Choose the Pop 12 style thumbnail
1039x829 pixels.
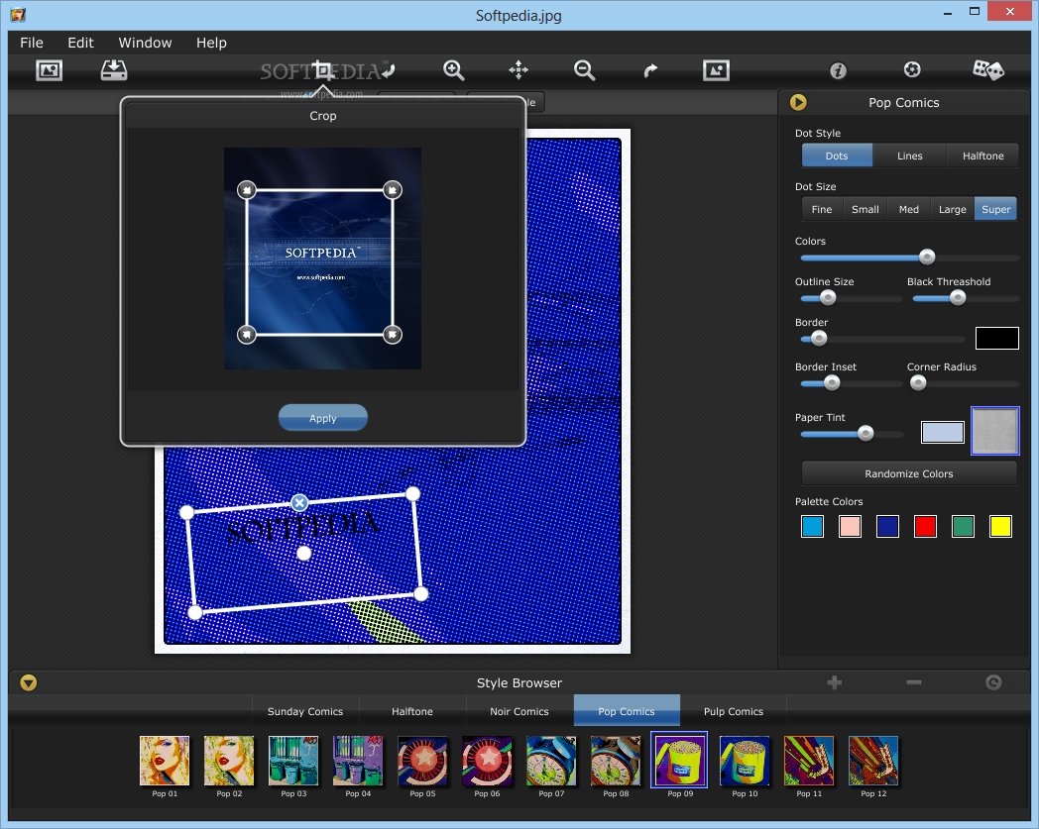[x=873, y=760]
